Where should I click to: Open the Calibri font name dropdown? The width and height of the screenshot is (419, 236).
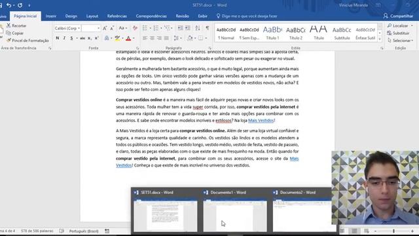click(79, 28)
